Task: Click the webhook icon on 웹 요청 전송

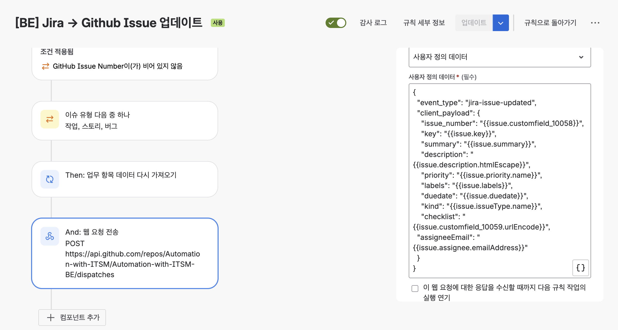Action: (x=49, y=236)
